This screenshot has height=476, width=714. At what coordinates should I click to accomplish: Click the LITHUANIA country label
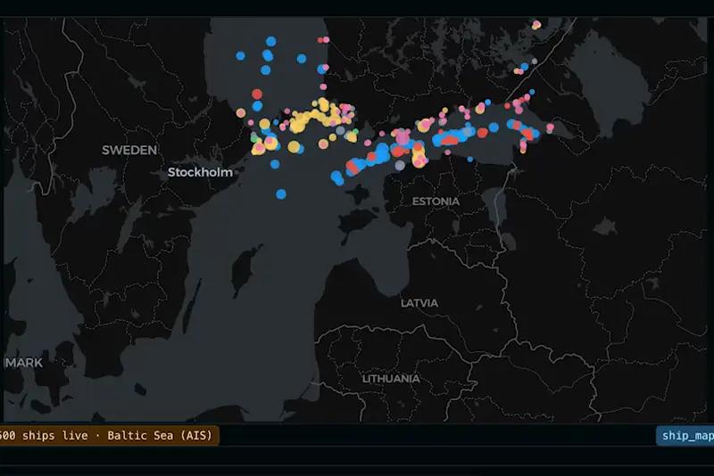pyautogui.click(x=391, y=378)
